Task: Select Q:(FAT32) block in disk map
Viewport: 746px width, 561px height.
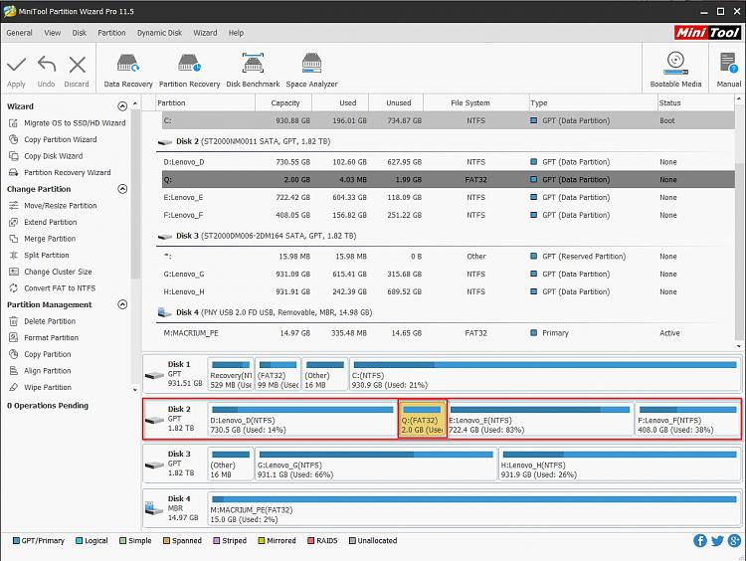Action: (x=422, y=419)
